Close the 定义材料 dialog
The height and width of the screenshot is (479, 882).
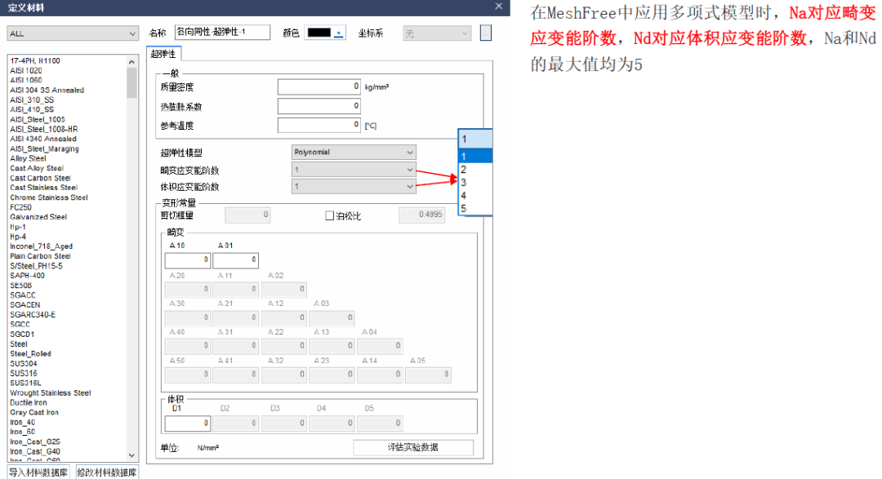499,7
